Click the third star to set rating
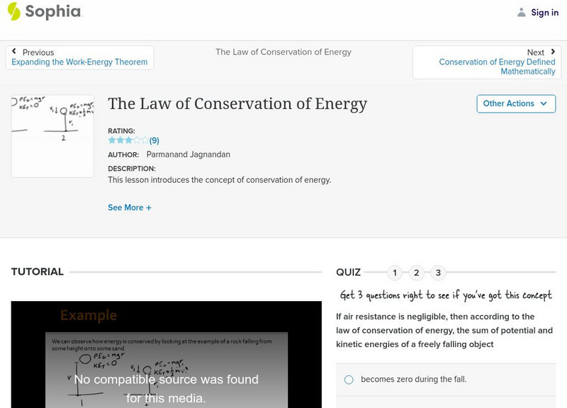567x408 pixels. [129, 140]
